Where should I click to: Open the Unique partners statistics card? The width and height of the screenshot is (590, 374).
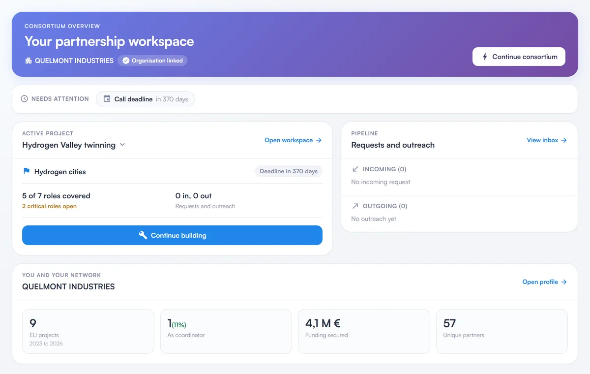(x=502, y=331)
